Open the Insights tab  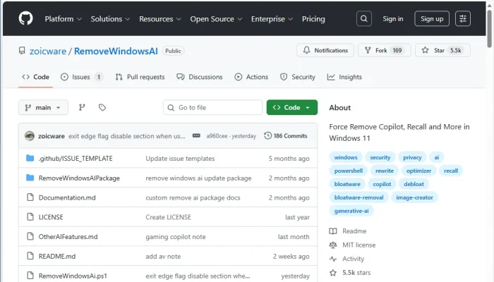pos(344,77)
